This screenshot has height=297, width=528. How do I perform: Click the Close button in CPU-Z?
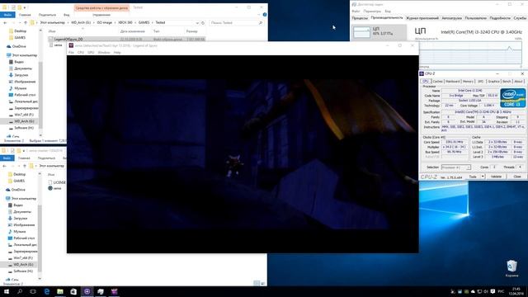coord(517,177)
